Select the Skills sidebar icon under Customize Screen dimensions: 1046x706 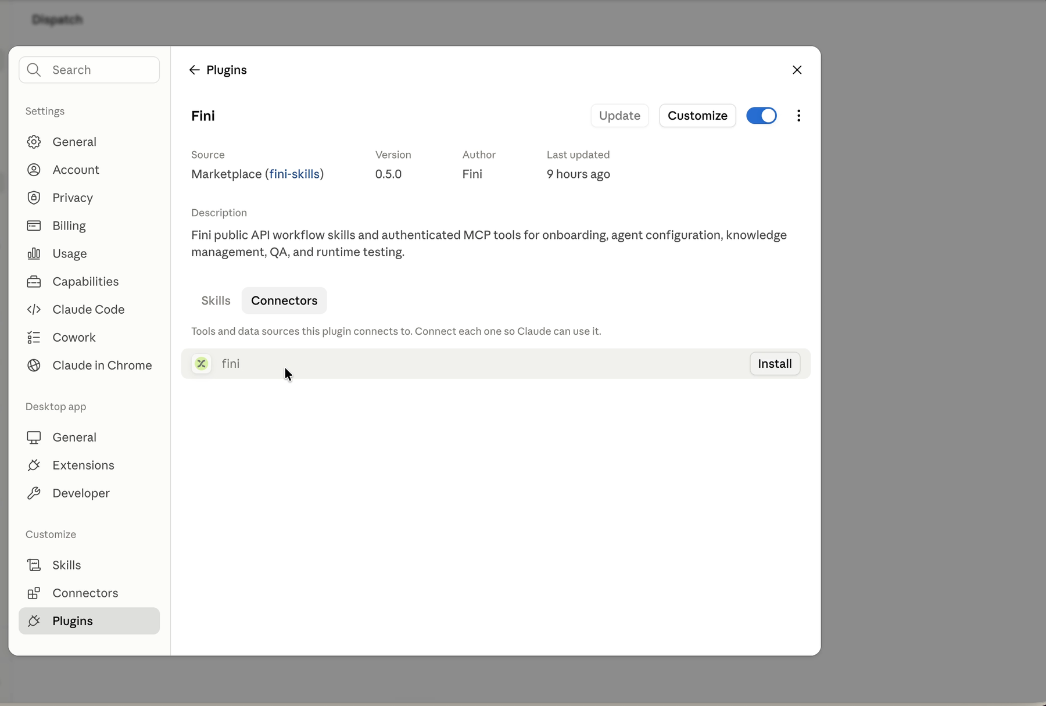34,565
